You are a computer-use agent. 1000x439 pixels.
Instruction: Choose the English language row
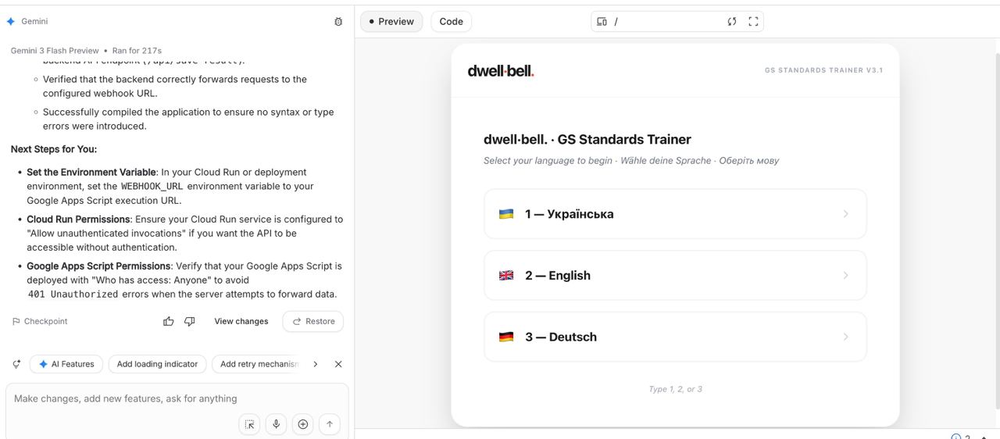tap(675, 276)
